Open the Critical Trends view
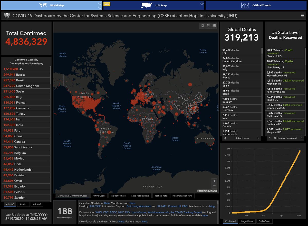 click(x=256, y=5)
